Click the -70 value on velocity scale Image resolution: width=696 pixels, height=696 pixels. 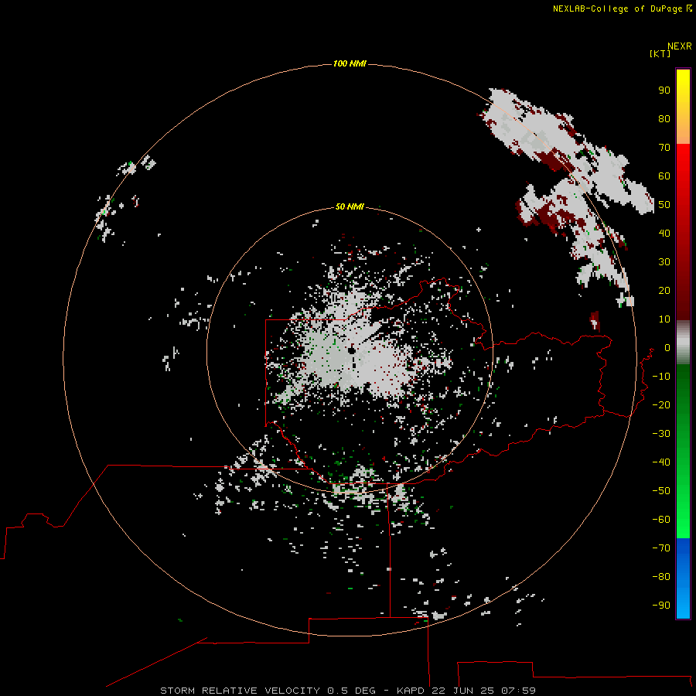click(661, 548)
